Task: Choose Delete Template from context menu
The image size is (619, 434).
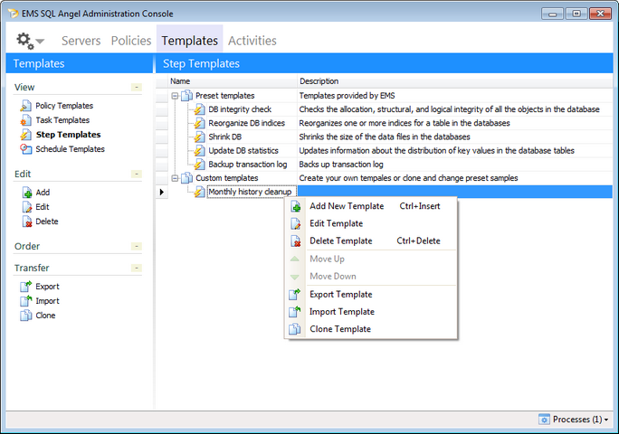Action: click(371, 241)
